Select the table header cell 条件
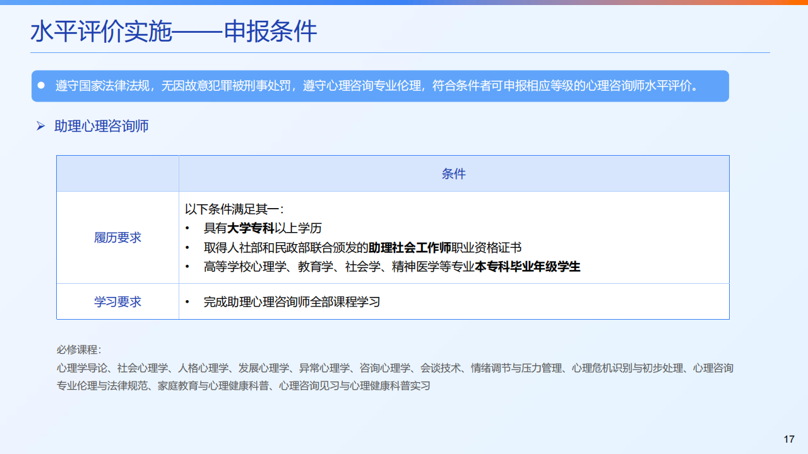This screenshot has width=808, height=454. pyautogui.click(x=454, y=173)
